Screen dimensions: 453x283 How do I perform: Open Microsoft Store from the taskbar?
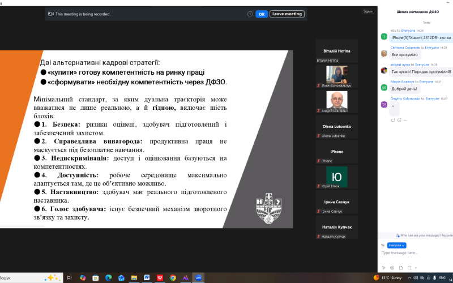coord(95,278)
